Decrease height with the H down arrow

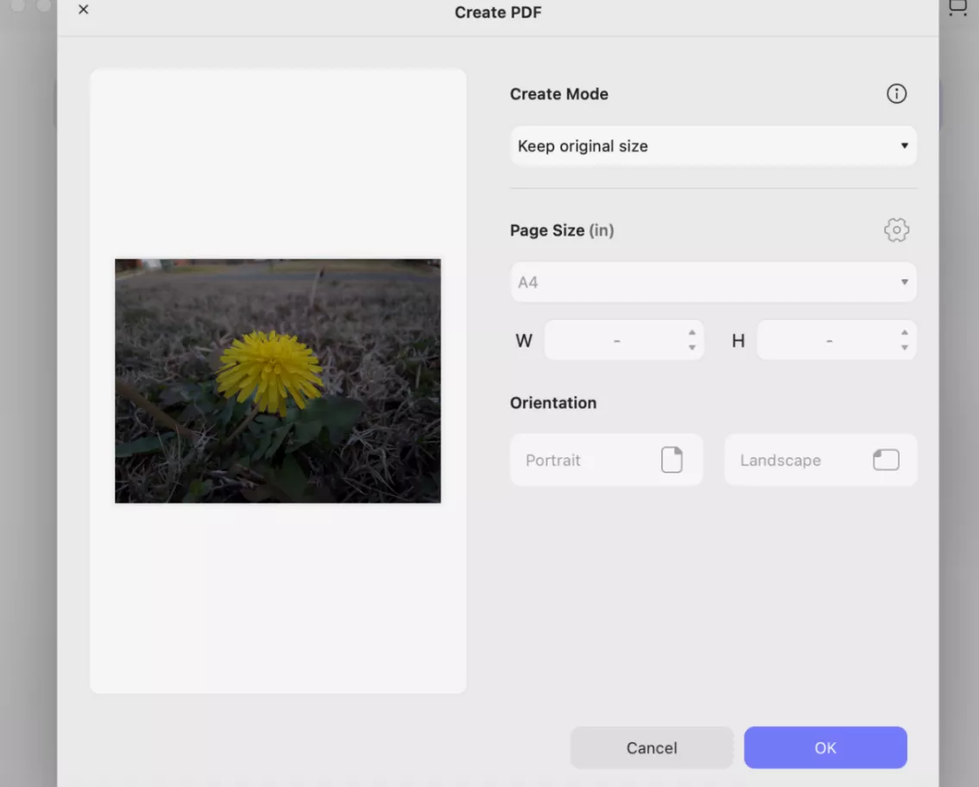pos(904,348)
